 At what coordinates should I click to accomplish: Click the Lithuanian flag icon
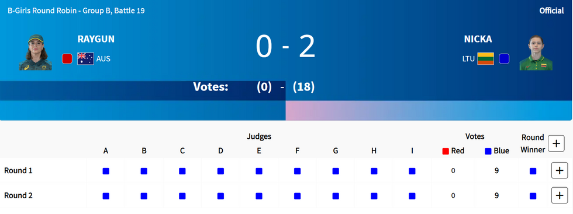pos(485,59)
